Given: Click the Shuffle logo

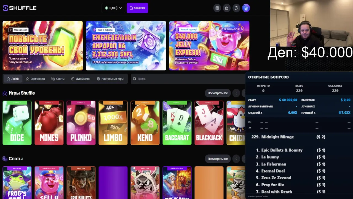Looking at the screenshot, I should pyautogui.click(x=20, y=8).
